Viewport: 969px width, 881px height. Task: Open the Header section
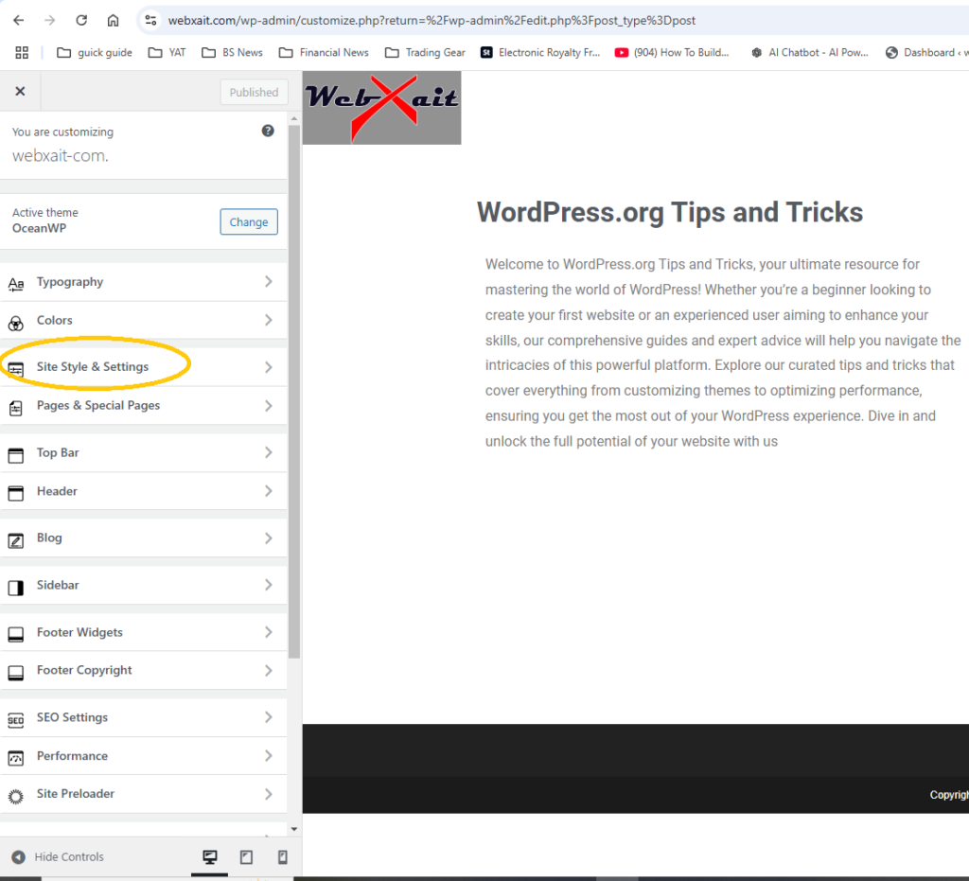[x=144, y=491]
